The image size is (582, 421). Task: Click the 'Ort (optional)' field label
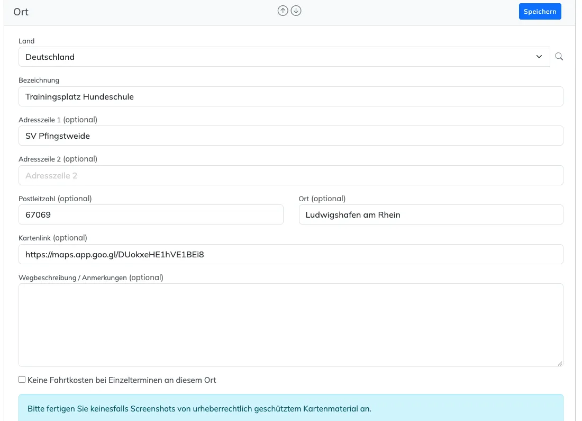pos(322,199)
